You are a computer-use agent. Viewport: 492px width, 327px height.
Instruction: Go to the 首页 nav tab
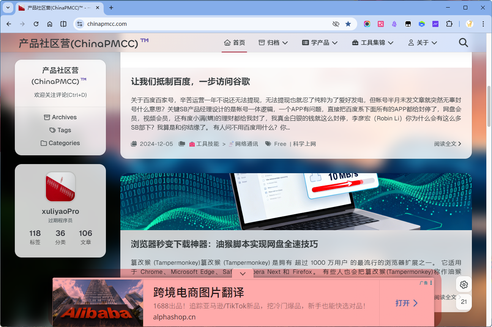pos(235,43)
